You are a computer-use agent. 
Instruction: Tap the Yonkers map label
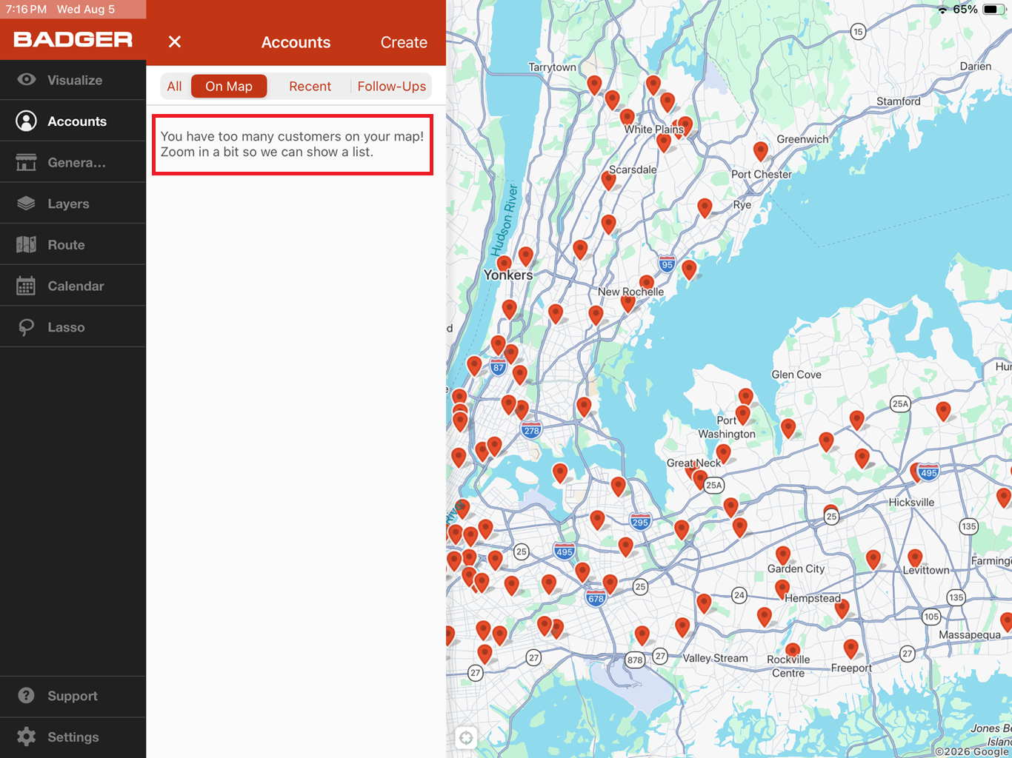(508, 275)
